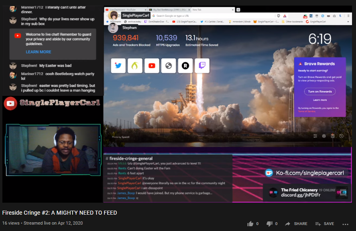Open the Other bookmarks folder
The width and height of the screenshot is (356, 231).
(293, 22)
